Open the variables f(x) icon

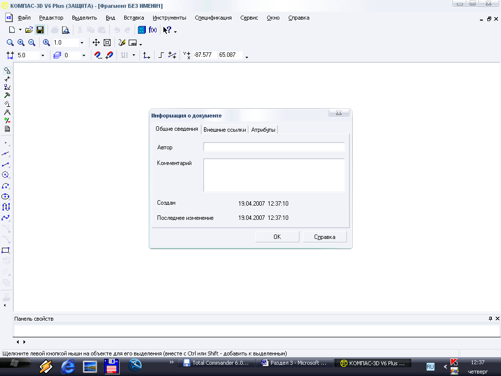(x=153, y=30)
